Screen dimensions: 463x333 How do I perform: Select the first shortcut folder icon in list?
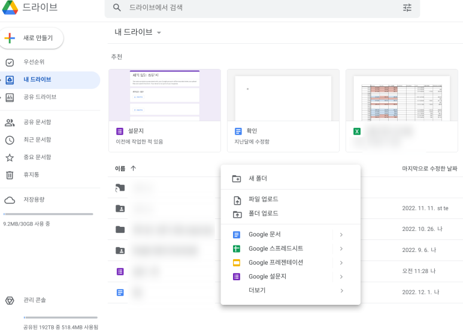(120, 188)
